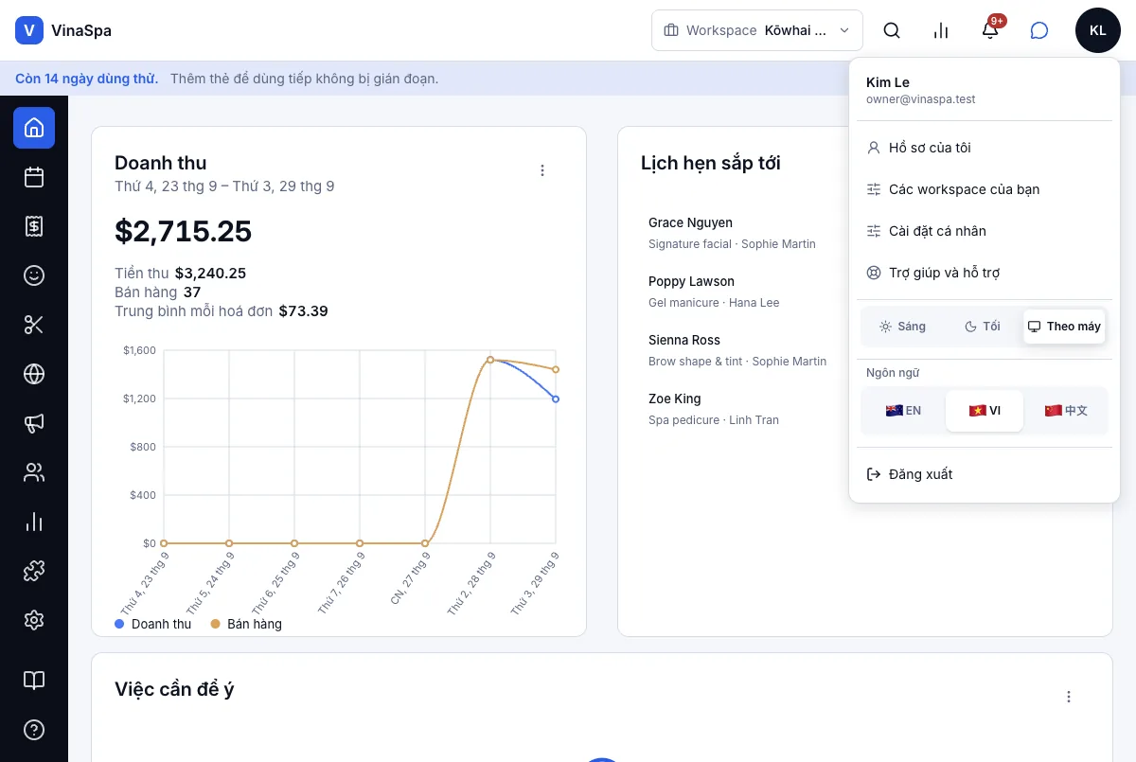Open the bar chart reports icon in header

[941, 30]
